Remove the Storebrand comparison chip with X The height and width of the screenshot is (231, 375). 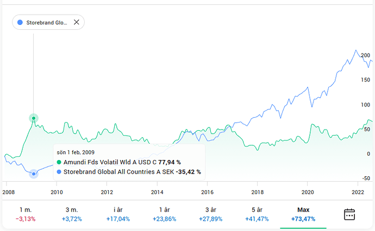pyautogui.click(x=77, y=22)
